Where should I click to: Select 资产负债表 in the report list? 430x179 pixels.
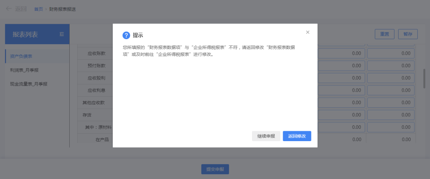click(x=21, y=56)
